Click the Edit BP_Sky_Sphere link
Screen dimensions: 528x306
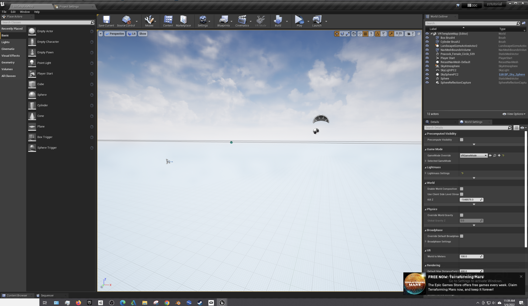(511, 74)
